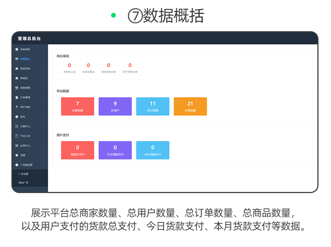This screenshot has width=331, height=247.
Task: Expand the 商品列表 submenu arrow
Action: tap(43, 68)
